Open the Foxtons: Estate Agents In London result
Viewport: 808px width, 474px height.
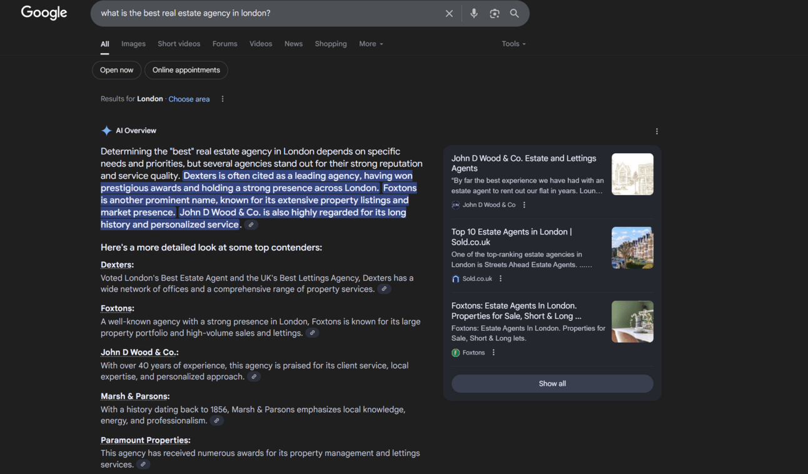[517, 311]
